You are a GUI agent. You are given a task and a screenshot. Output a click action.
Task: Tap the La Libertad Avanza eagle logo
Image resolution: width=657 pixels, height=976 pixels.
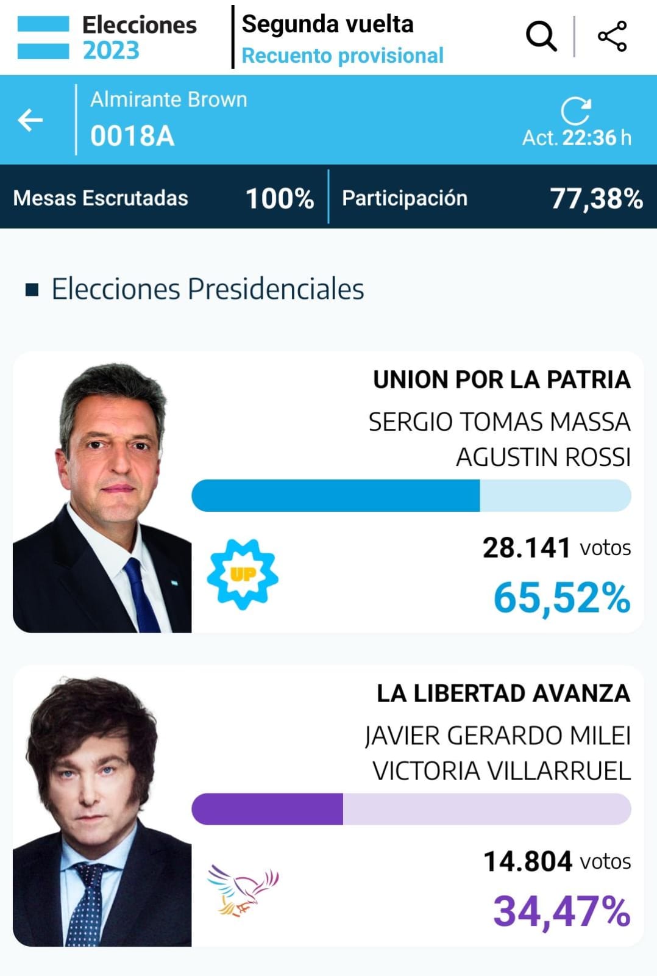click(x=242, y=890)
